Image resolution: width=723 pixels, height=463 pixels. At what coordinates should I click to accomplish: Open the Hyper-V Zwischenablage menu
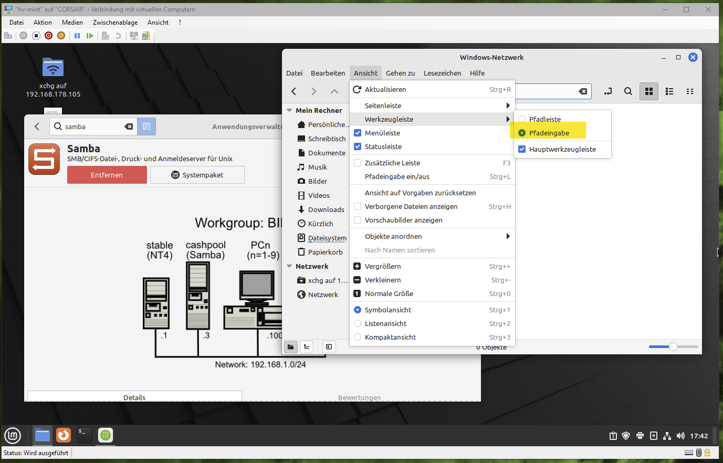(x=116, y=23)
